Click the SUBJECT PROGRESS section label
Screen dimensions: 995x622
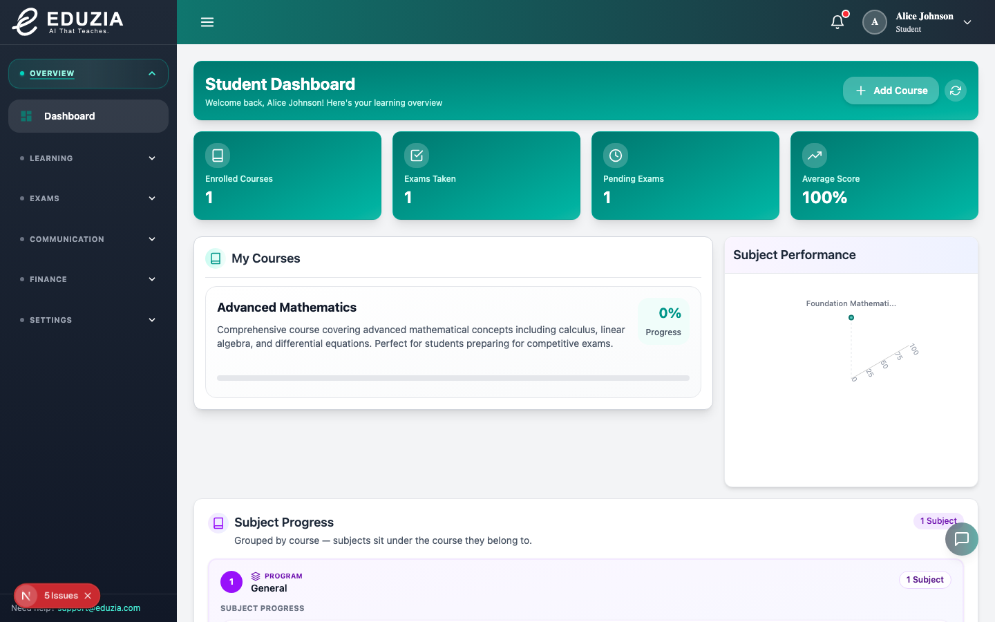click(x=263, y=608)
